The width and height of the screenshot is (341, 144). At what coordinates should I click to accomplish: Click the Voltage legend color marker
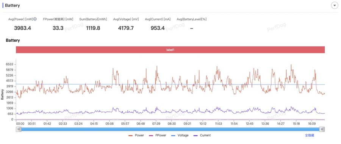173,135
